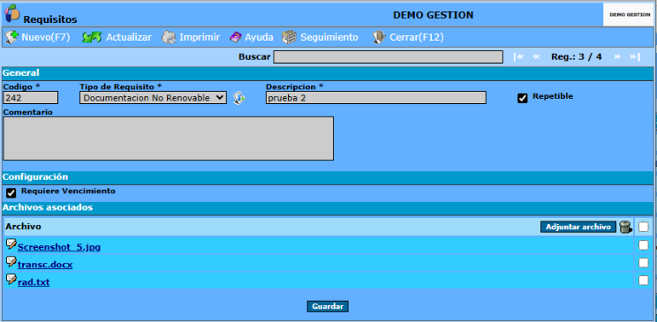Click the Seguimiento toolbar label
The width and height of the screenshot is (657, 322).
329,37
